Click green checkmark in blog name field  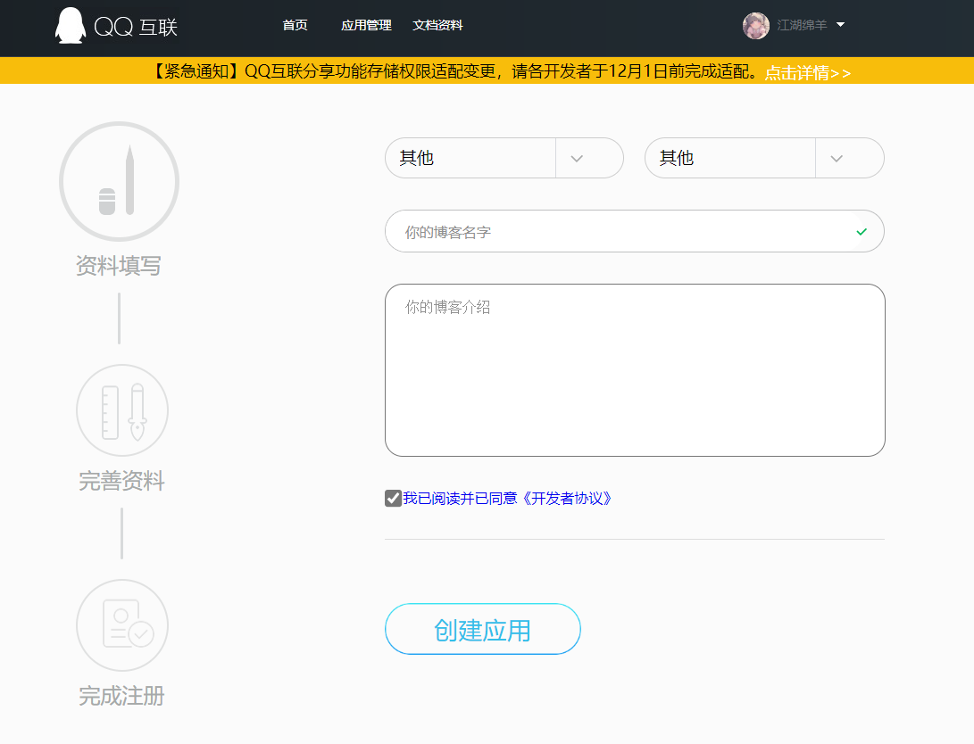[x=861, y=232]
